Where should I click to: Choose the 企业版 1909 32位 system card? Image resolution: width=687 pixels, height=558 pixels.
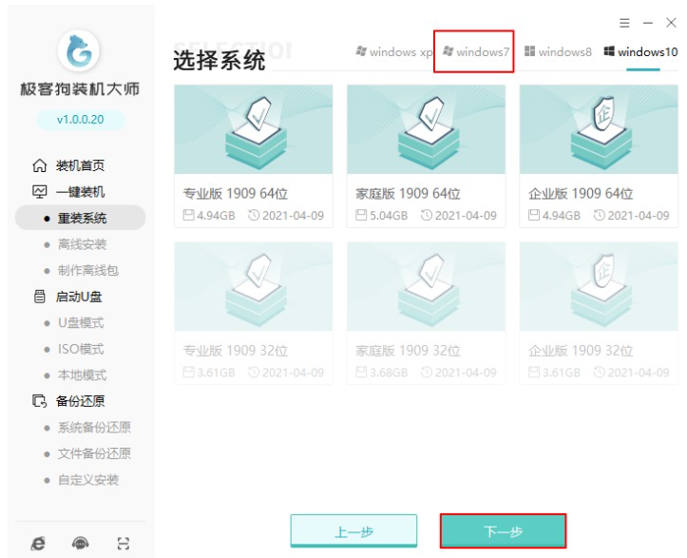click(599, 313)
